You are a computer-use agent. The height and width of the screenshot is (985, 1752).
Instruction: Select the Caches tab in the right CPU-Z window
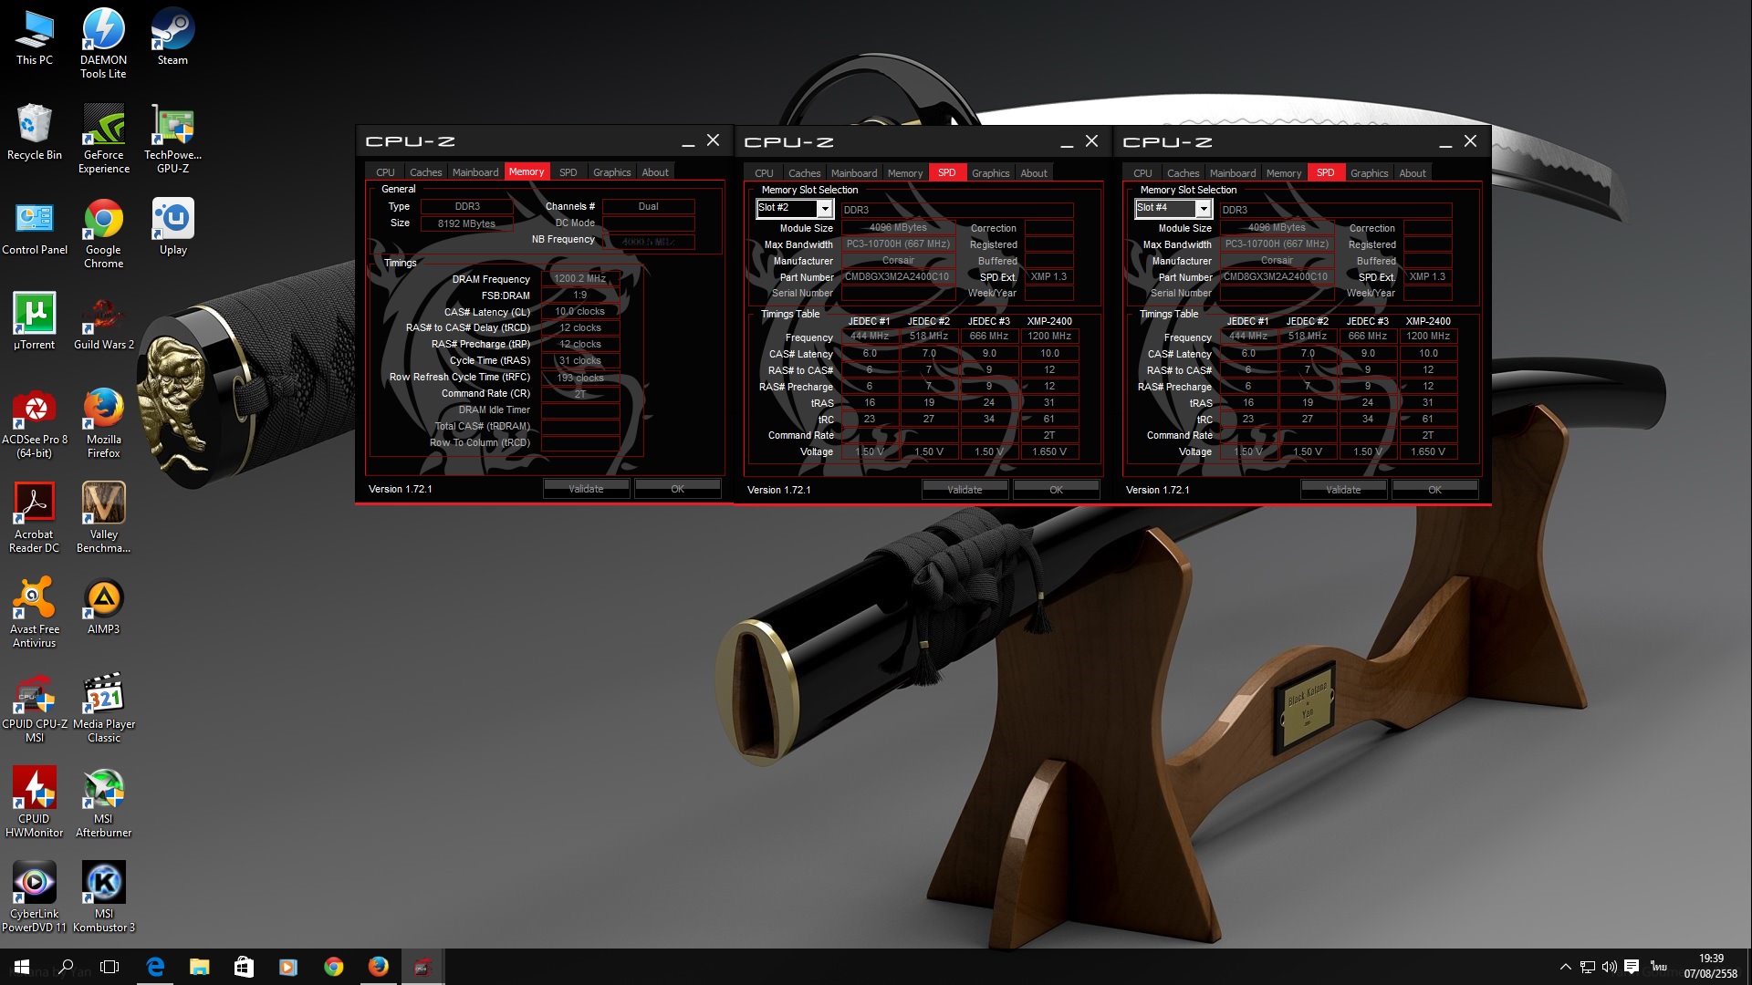pyautogui.click(x=1183, y=173)
